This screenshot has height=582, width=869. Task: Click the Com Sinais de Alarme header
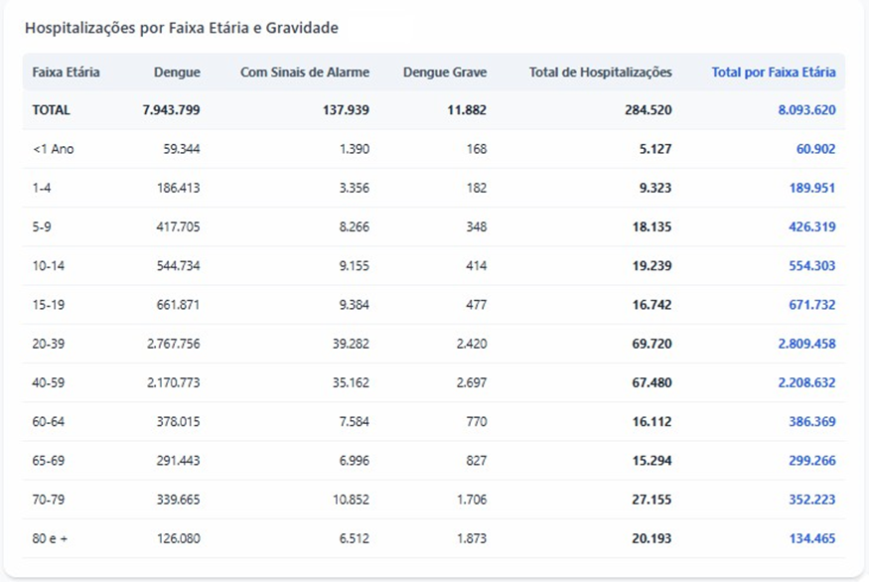click(304, 73)
